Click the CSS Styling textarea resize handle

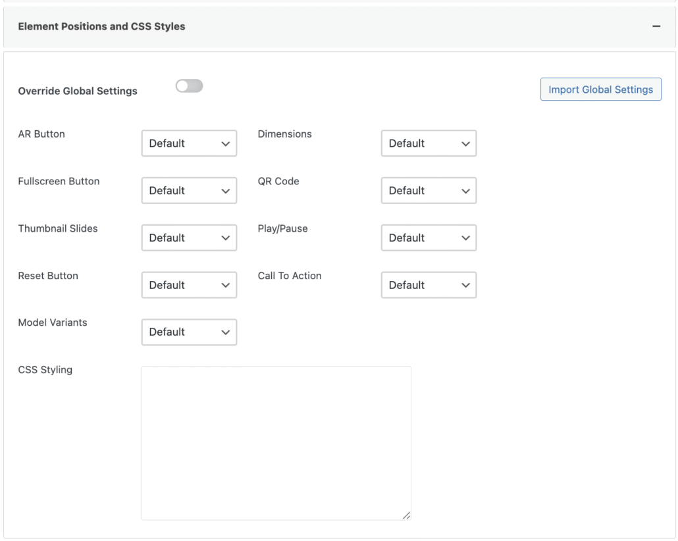406,515
